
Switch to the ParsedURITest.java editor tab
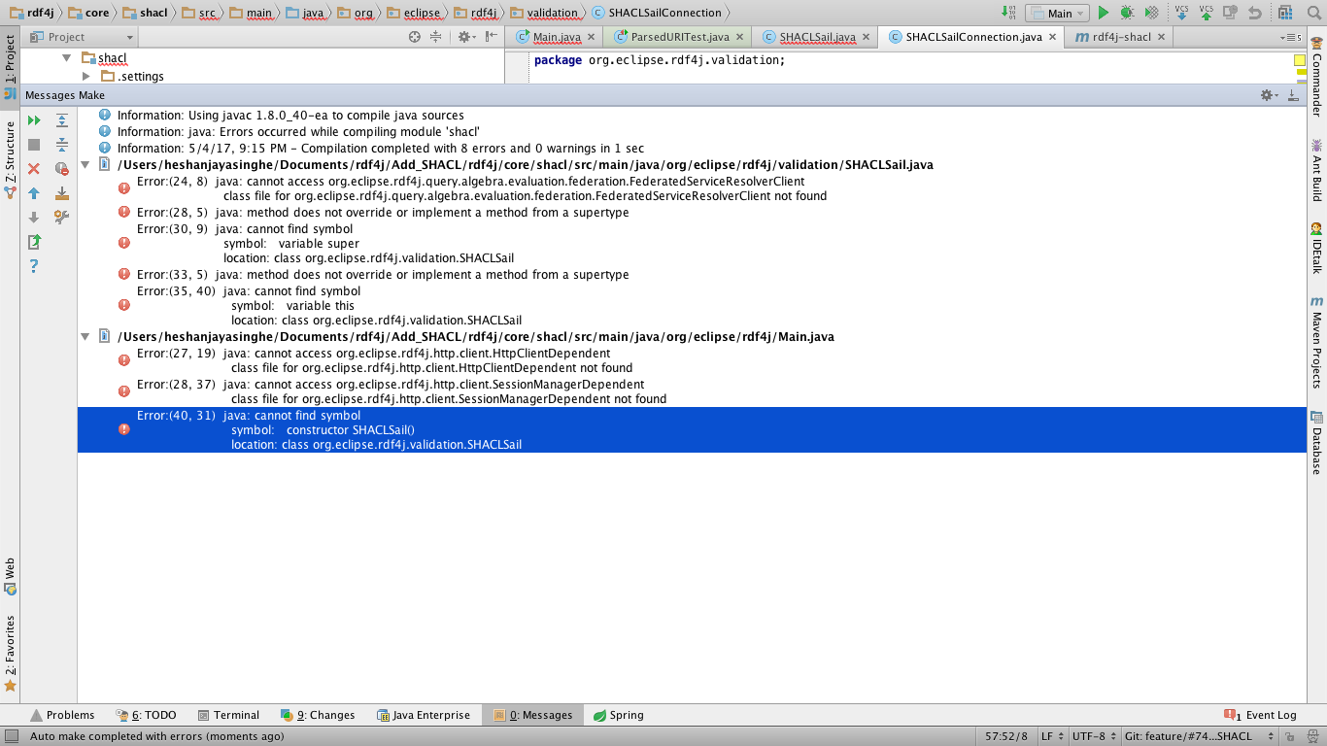tap(678, 37)
